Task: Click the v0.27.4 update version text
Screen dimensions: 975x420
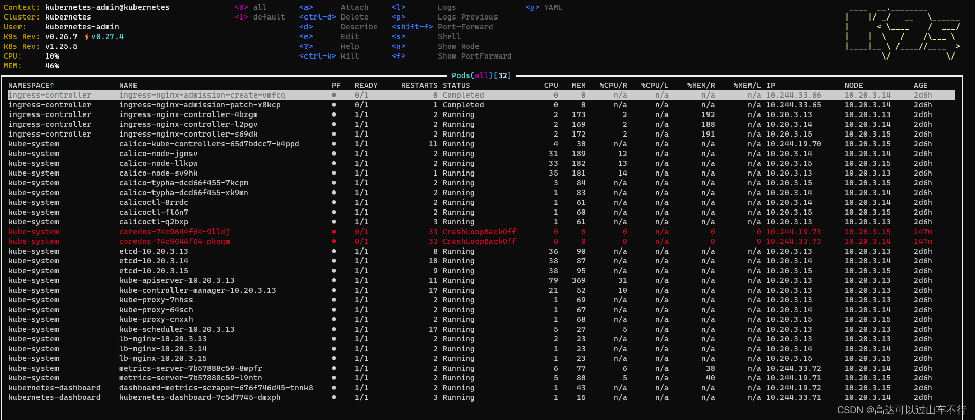Action: click(x=107, y=36)
